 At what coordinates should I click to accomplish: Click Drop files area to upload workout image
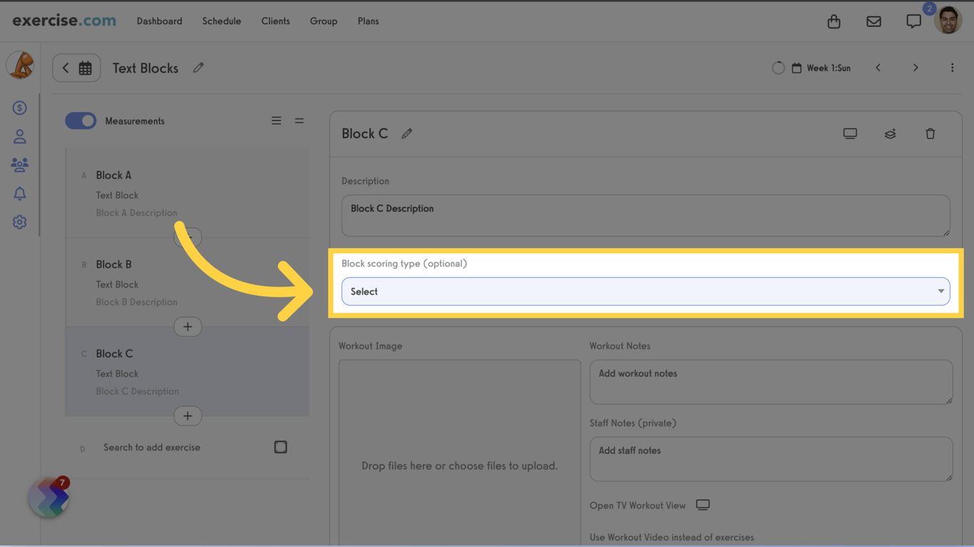click(x=459, y=465)
